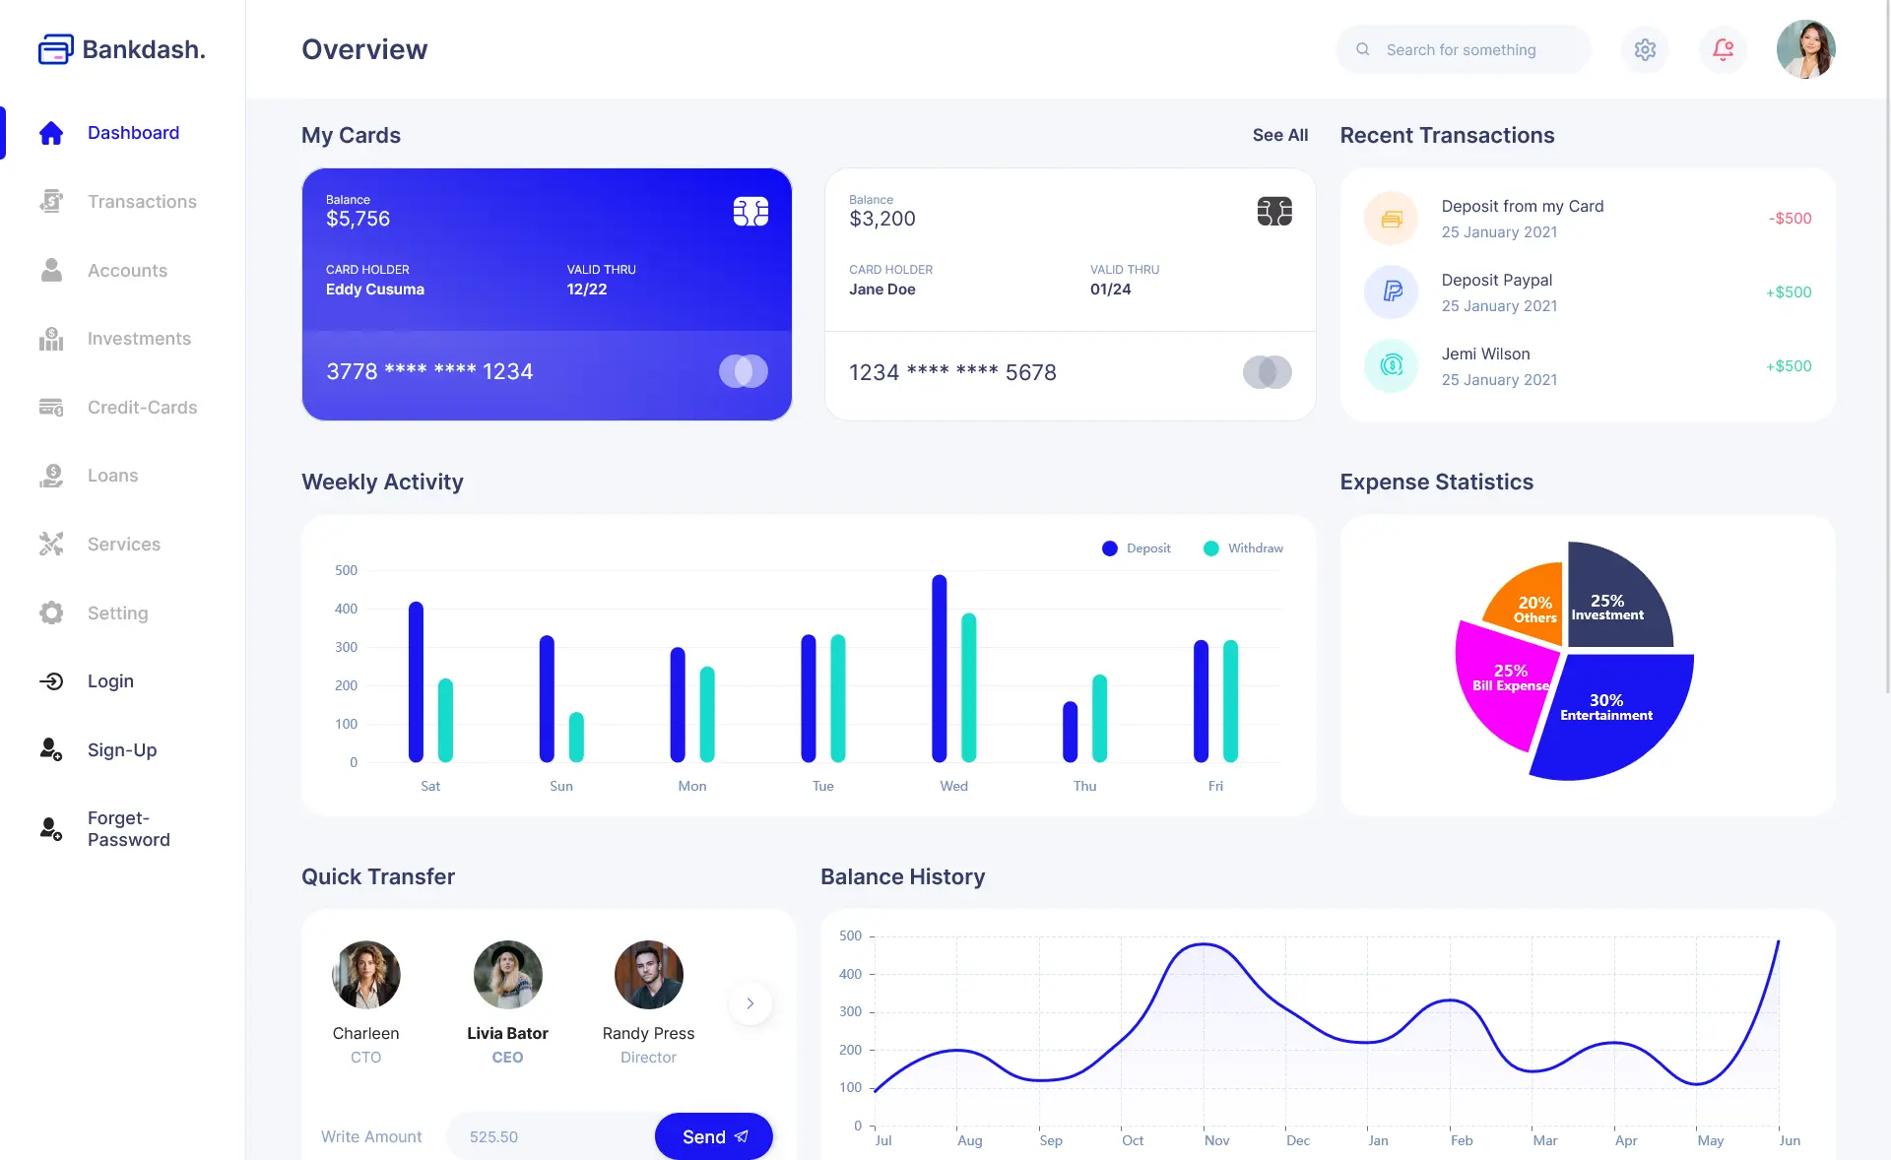Click the search magnifier icon
Image resolution: width=1891 pixels, height=1160 pixels.
[1363, 48]
